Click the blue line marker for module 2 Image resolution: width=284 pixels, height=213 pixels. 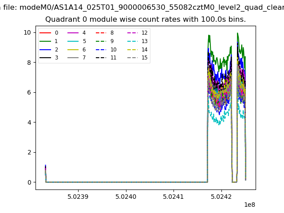pos(45,50)
